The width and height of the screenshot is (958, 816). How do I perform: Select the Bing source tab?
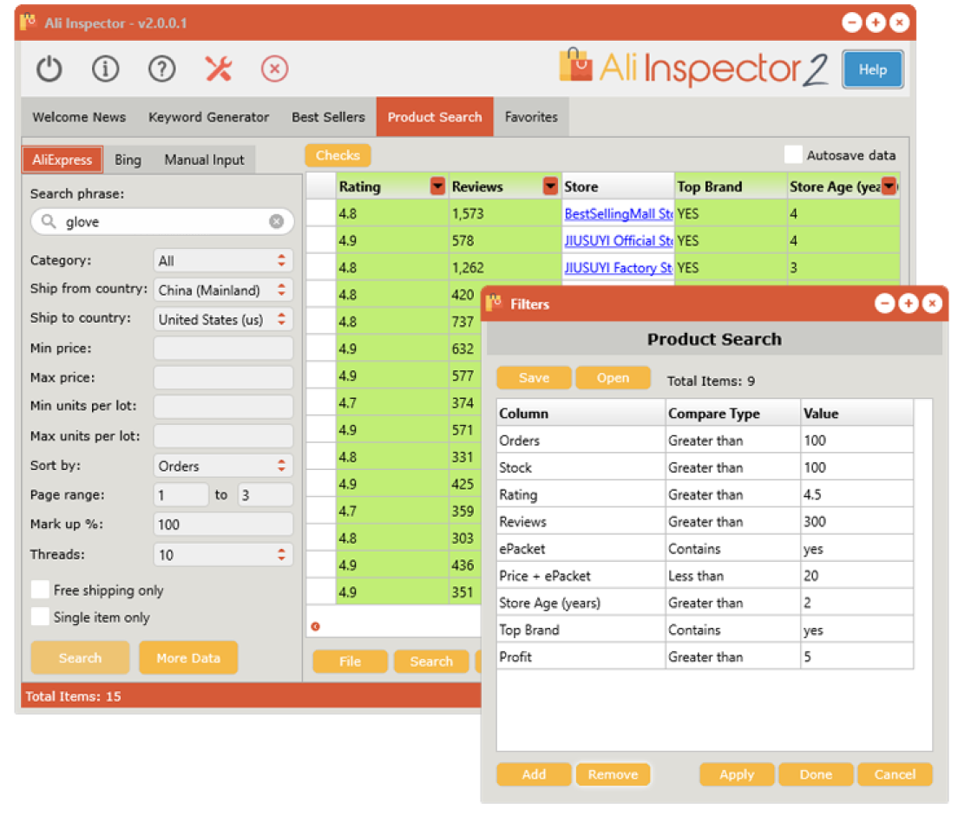(x=128, y=160)
